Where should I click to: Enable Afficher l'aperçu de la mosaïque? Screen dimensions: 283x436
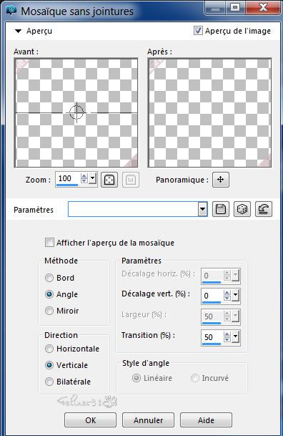pyautogui.click(x=49, y=243)
